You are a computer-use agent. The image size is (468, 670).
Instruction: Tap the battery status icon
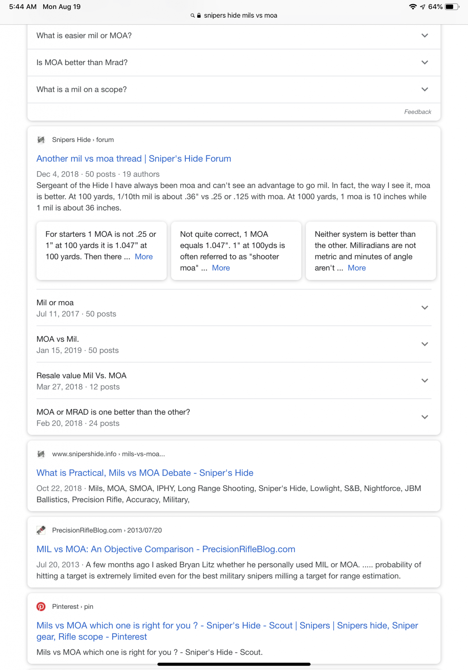click(452, 7)
